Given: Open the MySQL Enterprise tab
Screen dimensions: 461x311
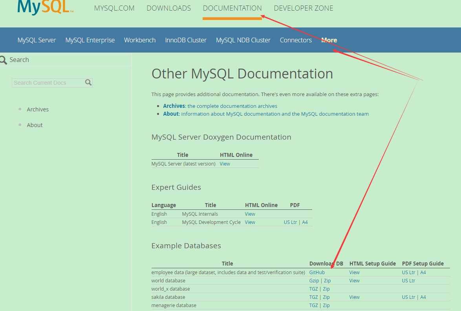Looking at the screenshot, I should pyautogui.click(x=90, y=40).
